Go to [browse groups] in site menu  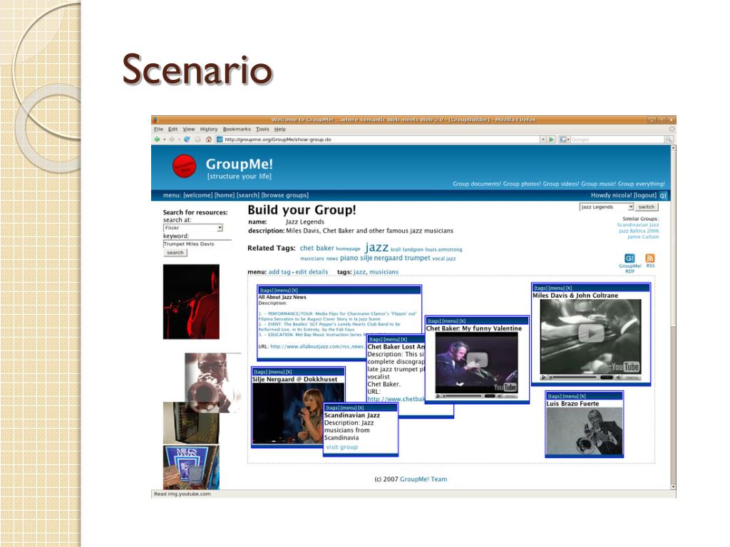coord(285,195)
